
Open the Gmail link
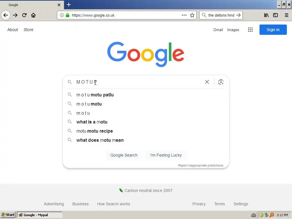218,30
